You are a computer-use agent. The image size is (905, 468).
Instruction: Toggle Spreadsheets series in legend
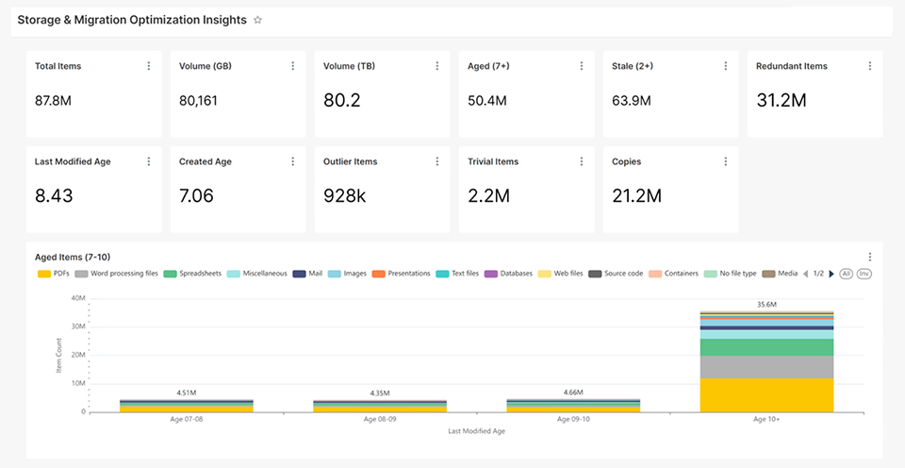192,274
